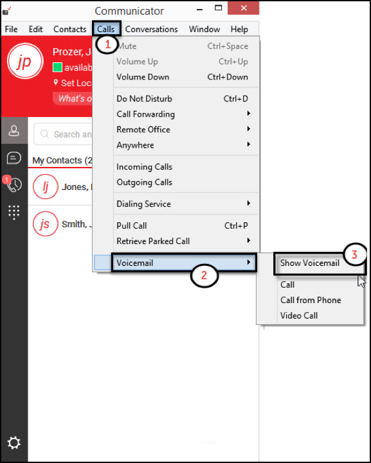Open the Dial Pad icon
The height and width of the screenshot is (463, 371).
click(14, 213)
